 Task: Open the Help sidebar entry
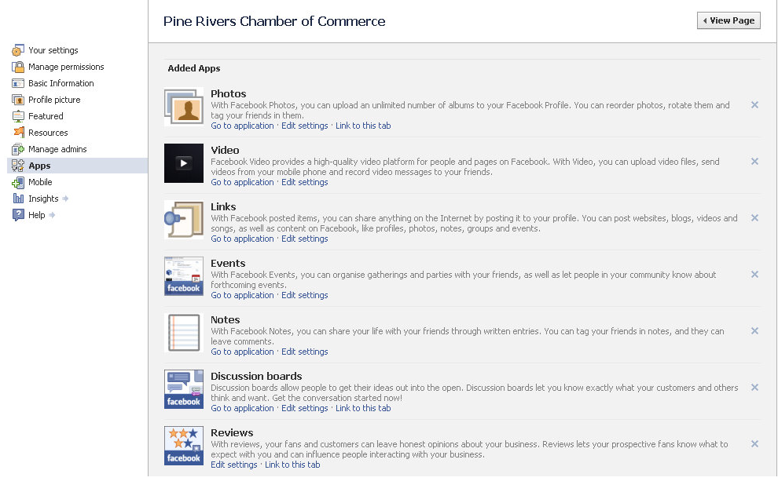(x=35, y=214)
